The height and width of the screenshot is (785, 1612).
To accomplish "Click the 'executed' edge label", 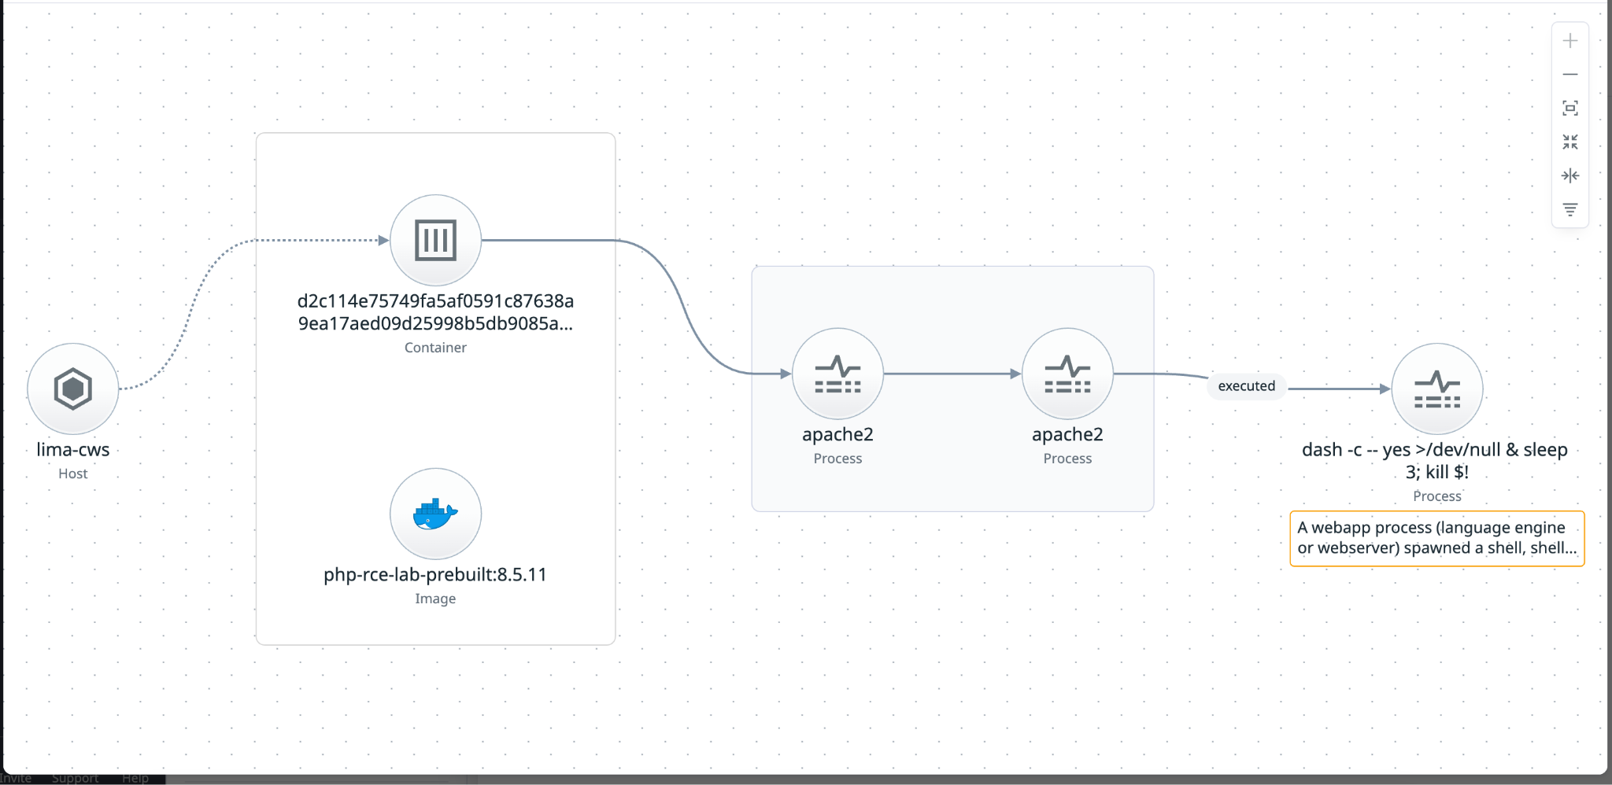I will [1247, 386].
